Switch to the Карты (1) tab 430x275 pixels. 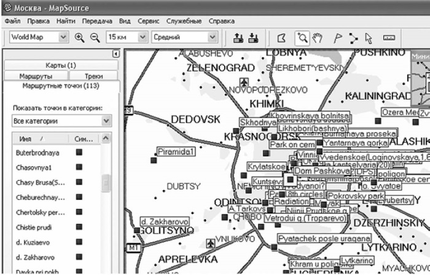tap(60, 65)
